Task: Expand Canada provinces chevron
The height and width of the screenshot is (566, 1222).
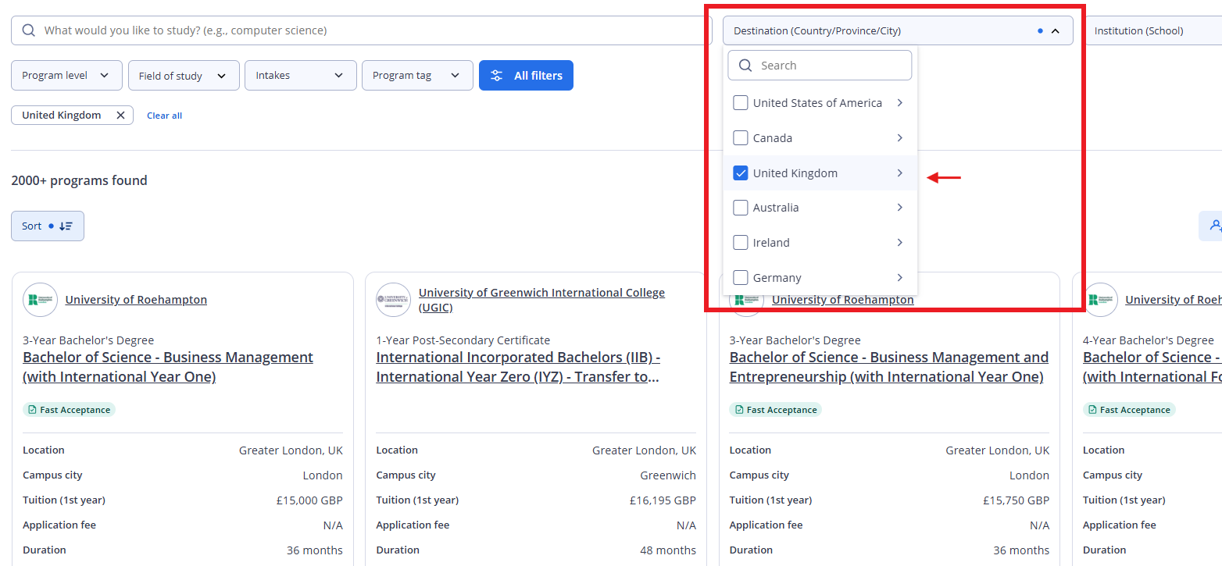Action: pos(900,138)
